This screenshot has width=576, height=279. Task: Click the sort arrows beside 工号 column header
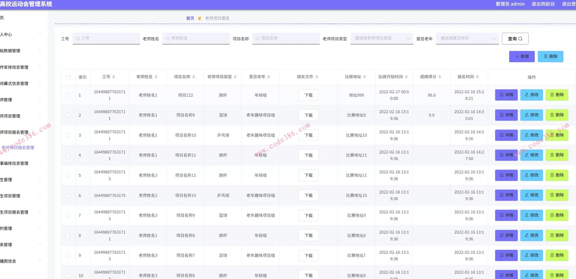click(114, 77)
